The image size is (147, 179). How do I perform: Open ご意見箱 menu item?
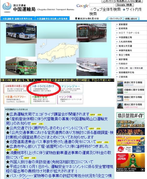tap(123, 77)
